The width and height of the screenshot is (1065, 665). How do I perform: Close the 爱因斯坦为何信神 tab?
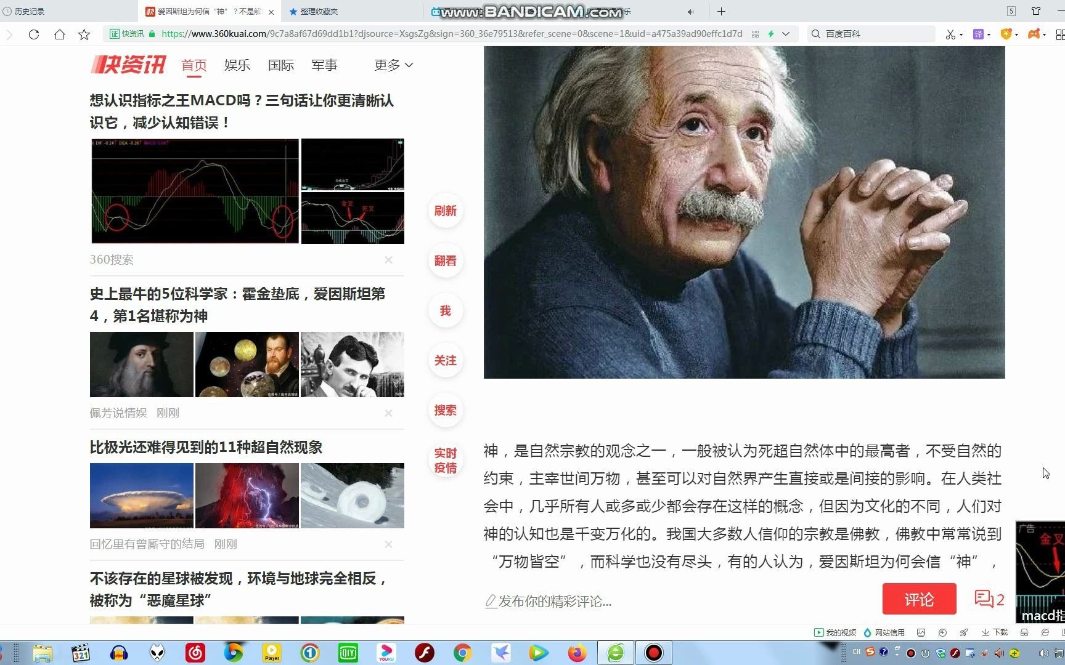[271, 12]
